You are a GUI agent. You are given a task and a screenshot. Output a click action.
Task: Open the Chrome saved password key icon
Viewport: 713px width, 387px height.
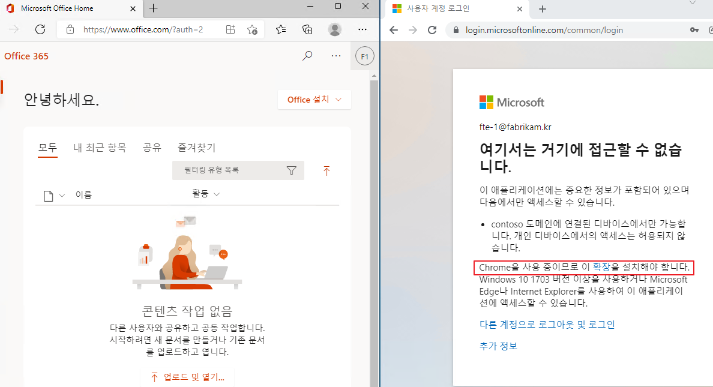pyautogui.click(x=694, y=30)
